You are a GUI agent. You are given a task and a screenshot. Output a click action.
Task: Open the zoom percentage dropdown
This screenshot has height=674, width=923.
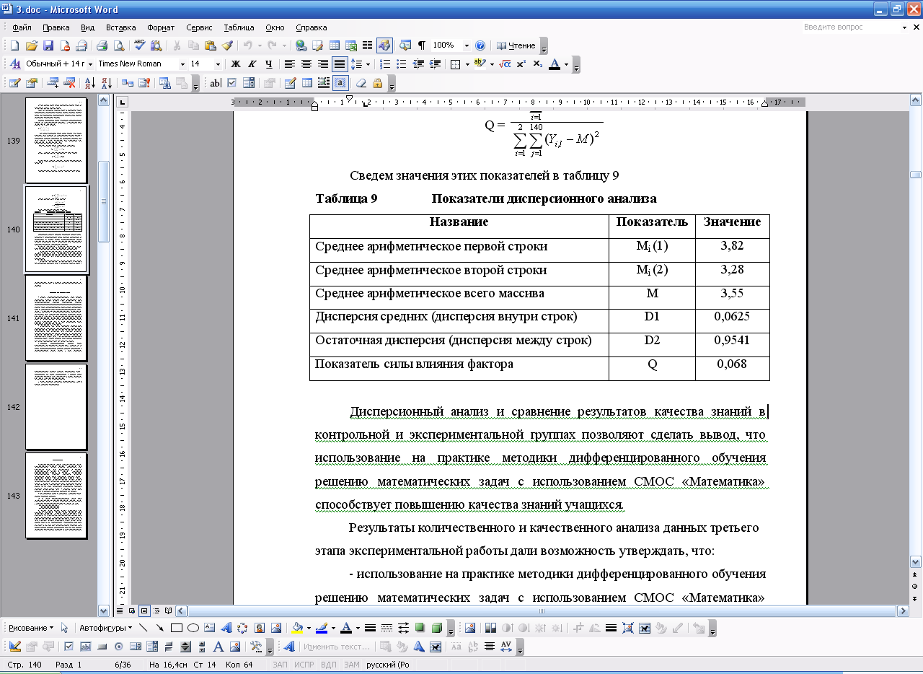tap(467, 45)
